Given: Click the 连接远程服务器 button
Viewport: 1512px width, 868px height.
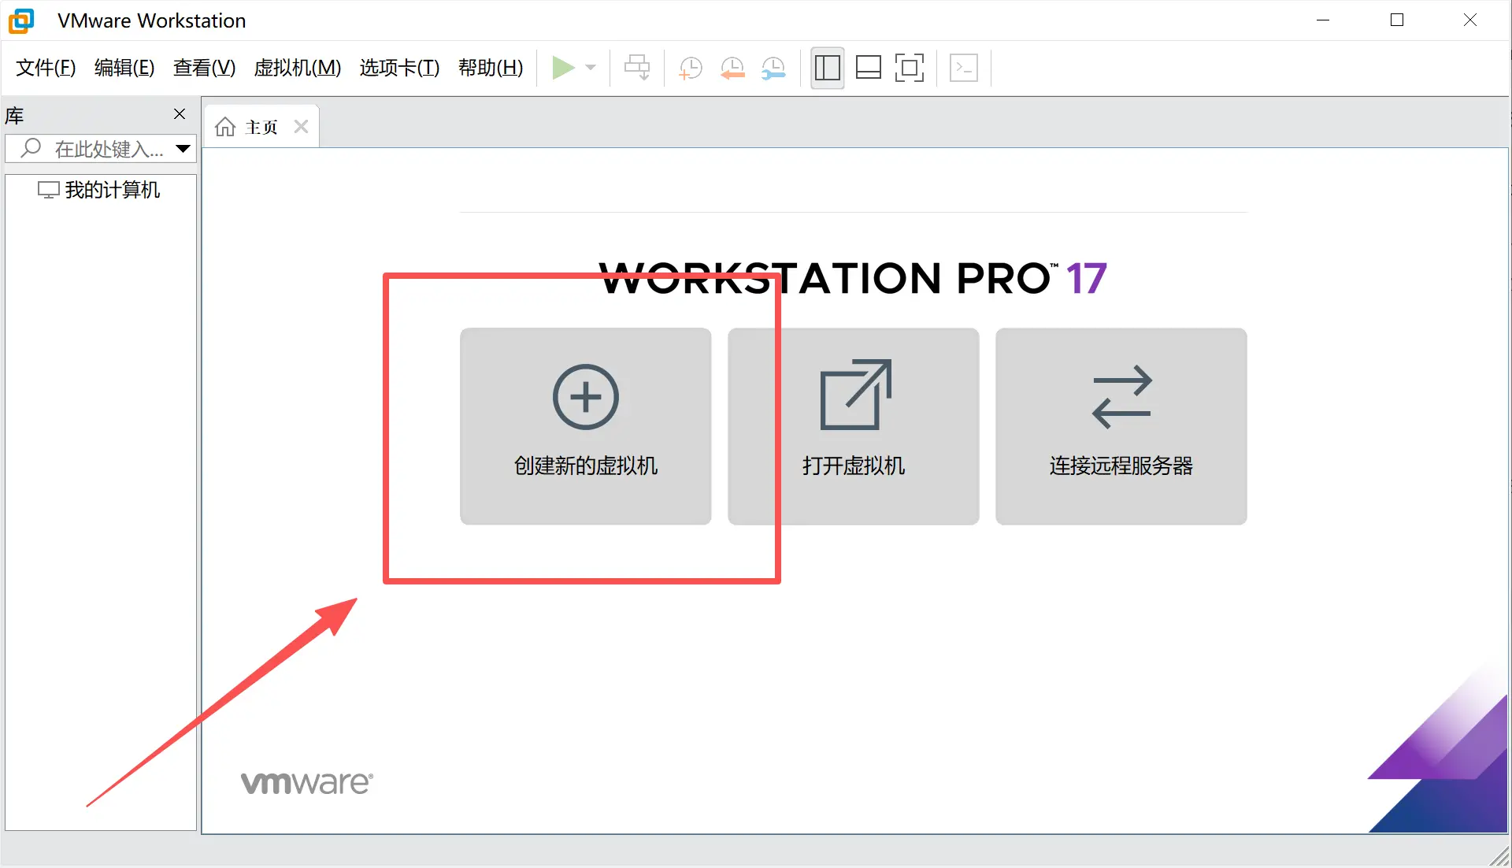Looking at the screenshot, I should click(1121, 426).
